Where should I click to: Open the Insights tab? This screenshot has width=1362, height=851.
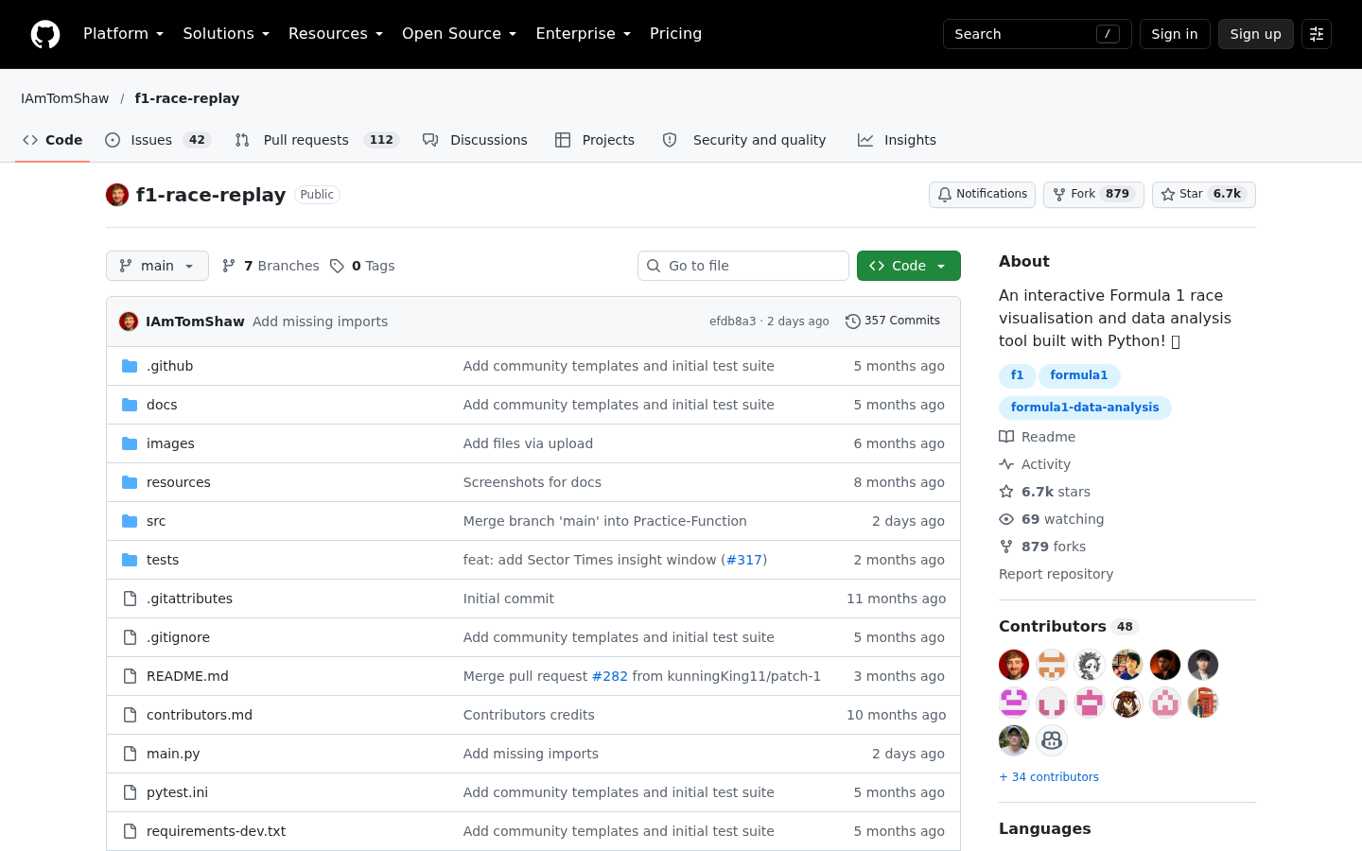897,140
